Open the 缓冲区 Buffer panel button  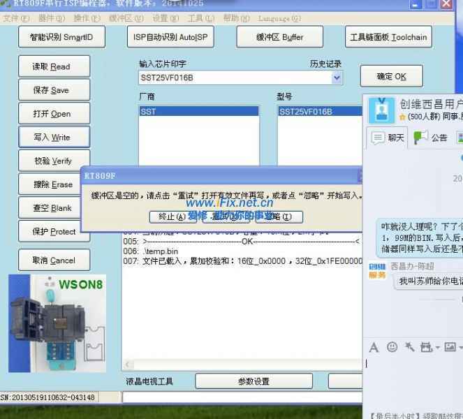pos(279,37)
